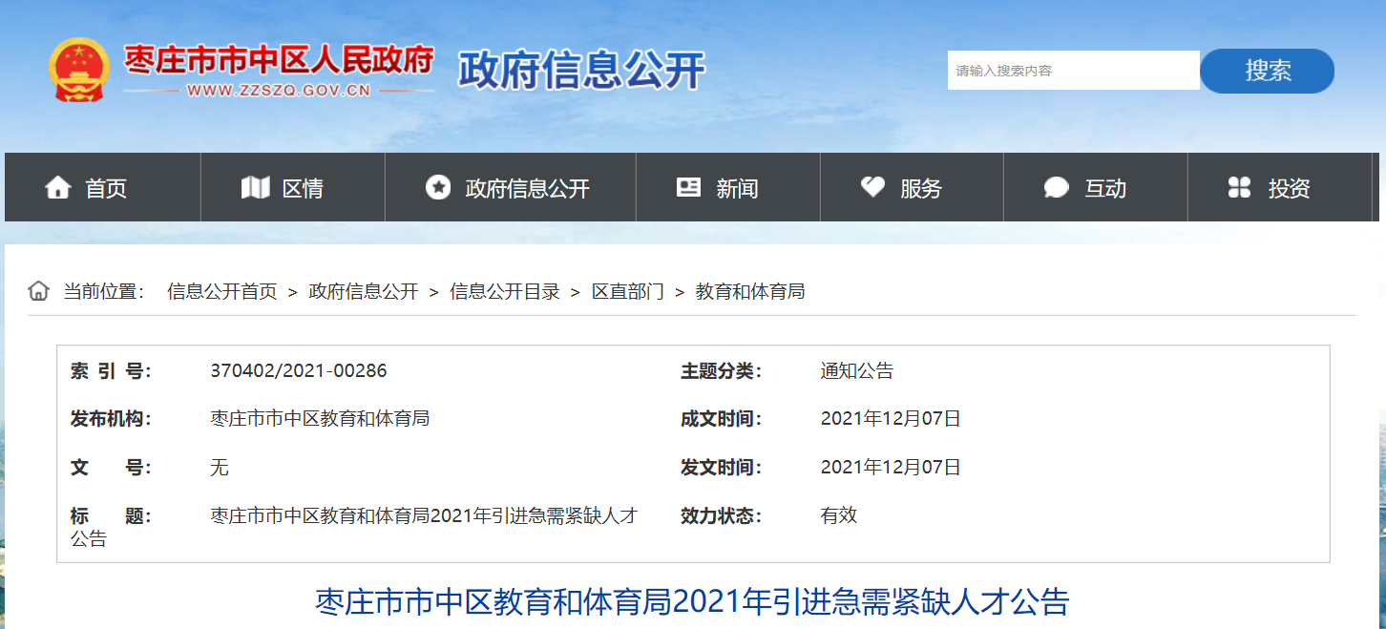Screen dimensions: 1386x629
Task: Click the 成文时间 label
Action: [x=721, y=418]
